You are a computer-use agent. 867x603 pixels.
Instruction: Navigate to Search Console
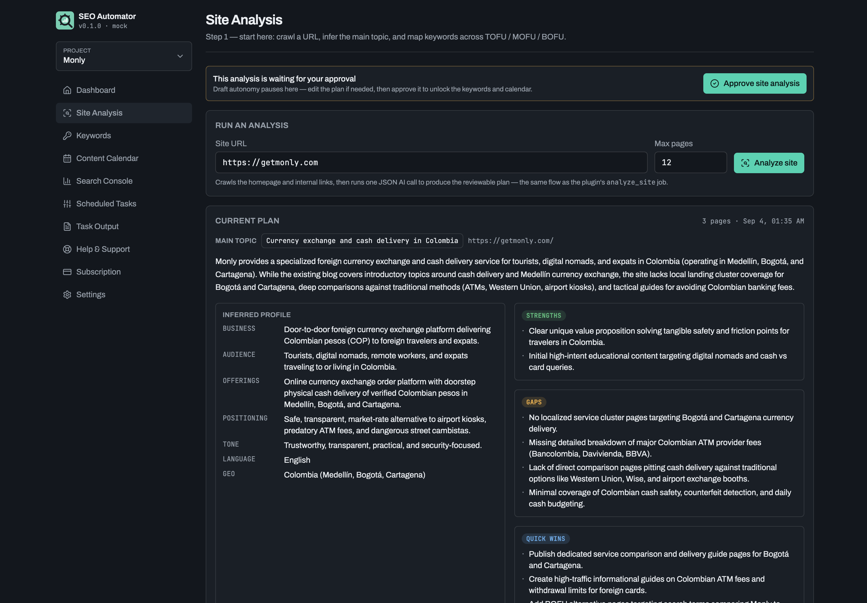click(124, 181)
